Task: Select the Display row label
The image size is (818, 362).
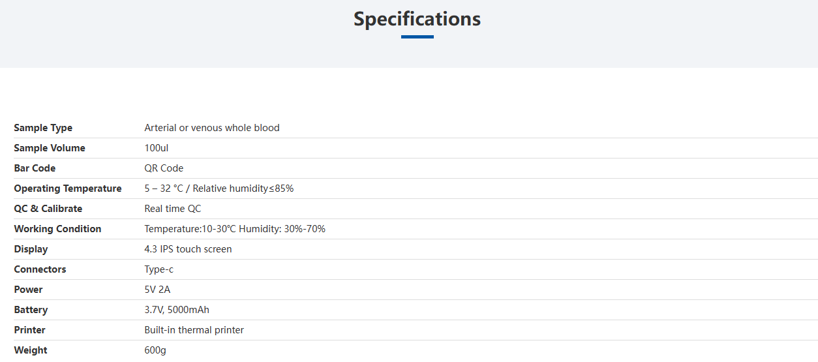Action: point(31,249)
